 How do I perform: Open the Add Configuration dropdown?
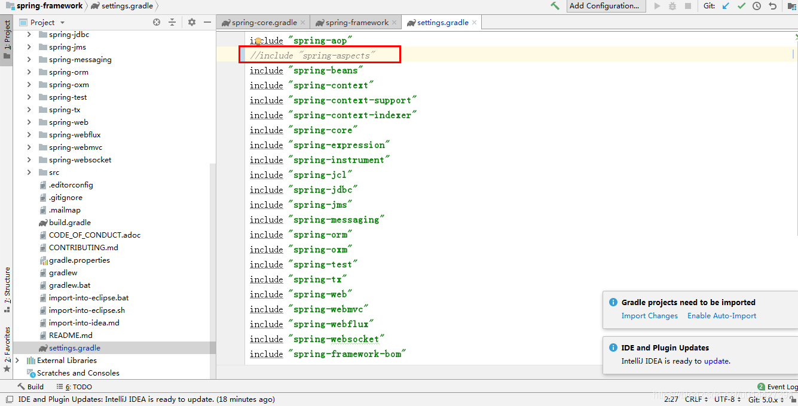click(606, 6)
